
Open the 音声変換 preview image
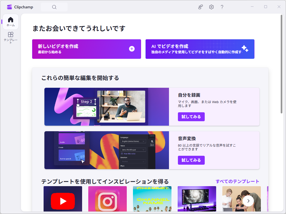(107, 150)
